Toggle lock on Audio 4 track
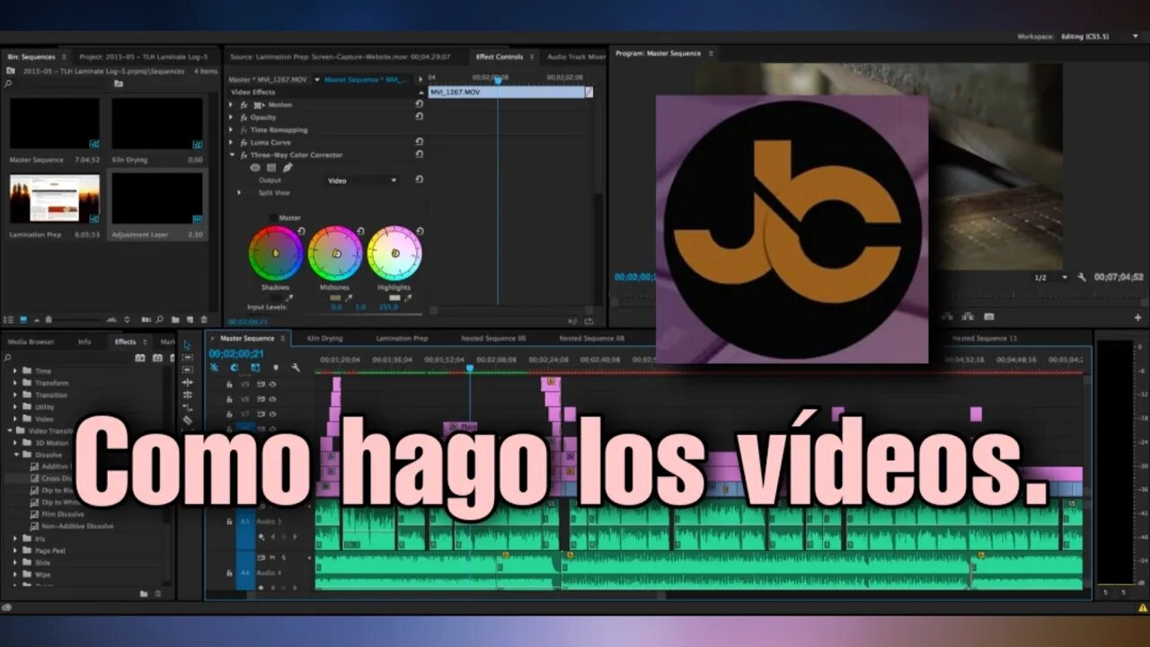Image resolution: width=1150 pixels, height=647 pixels. tap(229, 572)
